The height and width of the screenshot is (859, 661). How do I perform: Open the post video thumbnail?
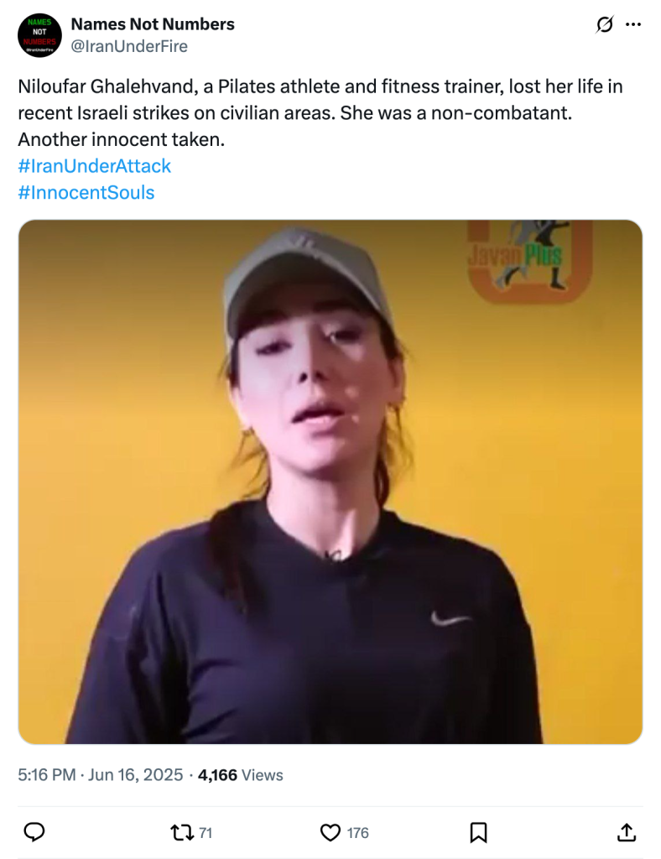coord(330,482)
